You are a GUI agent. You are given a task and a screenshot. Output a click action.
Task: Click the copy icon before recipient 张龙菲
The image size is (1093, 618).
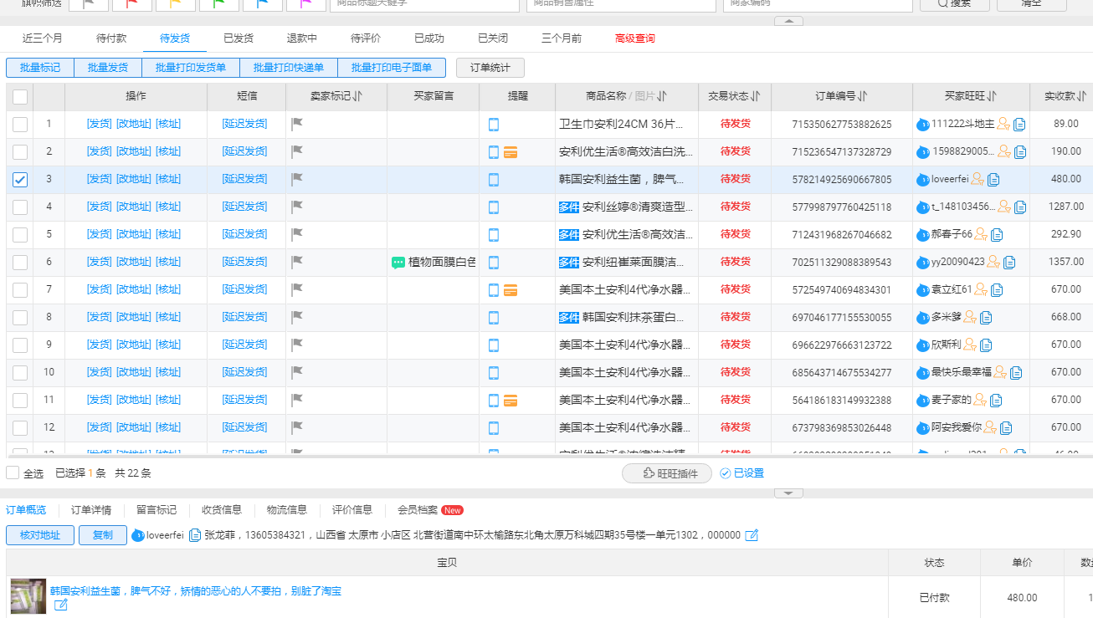coord(195,535)
